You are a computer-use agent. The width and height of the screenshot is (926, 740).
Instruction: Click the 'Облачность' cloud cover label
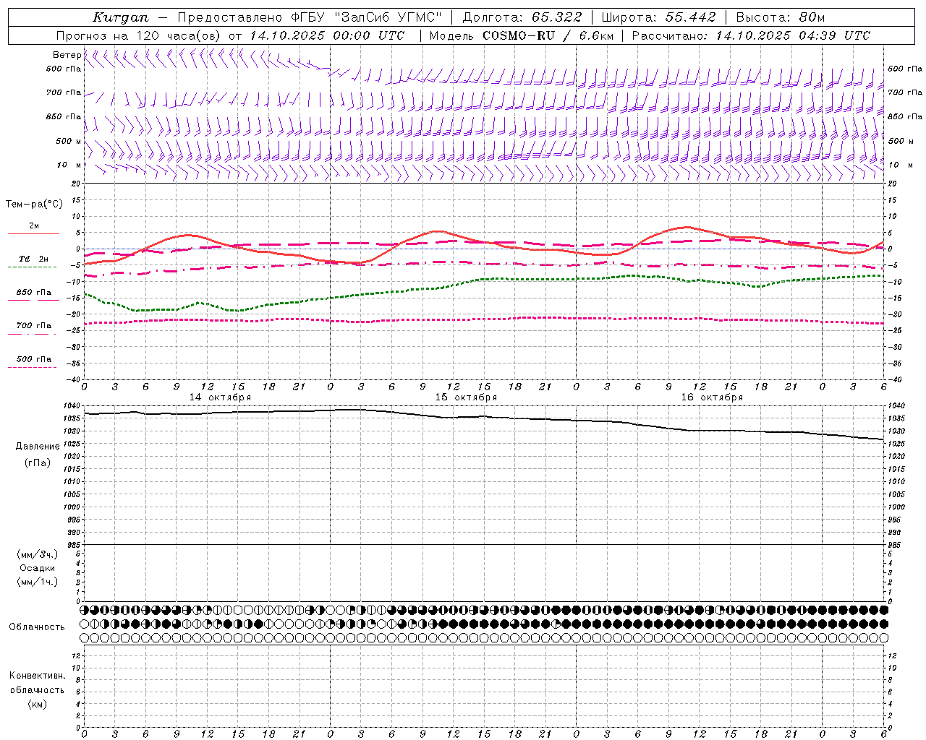tap(37, 627)
